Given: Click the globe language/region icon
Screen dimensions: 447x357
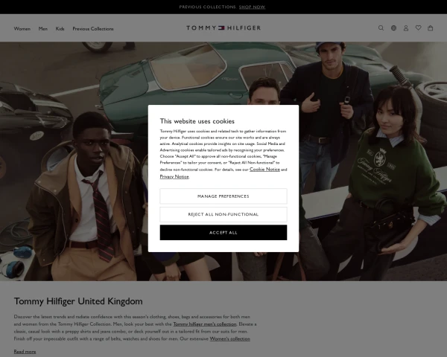Looking at the screenshot, I should pos(393,28).
